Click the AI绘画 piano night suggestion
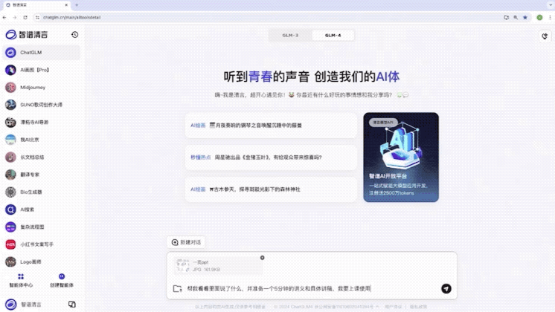Viewport: 555px width, 312px height. tap(271, 126)
